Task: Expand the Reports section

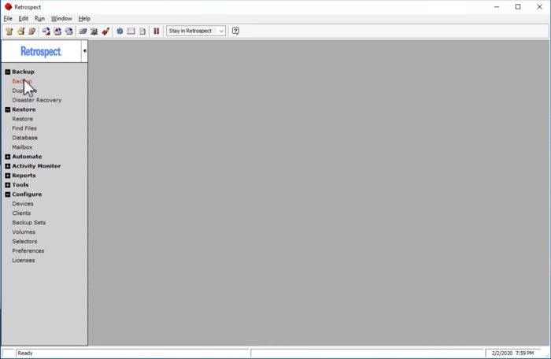Action: (x=8, y=176)
